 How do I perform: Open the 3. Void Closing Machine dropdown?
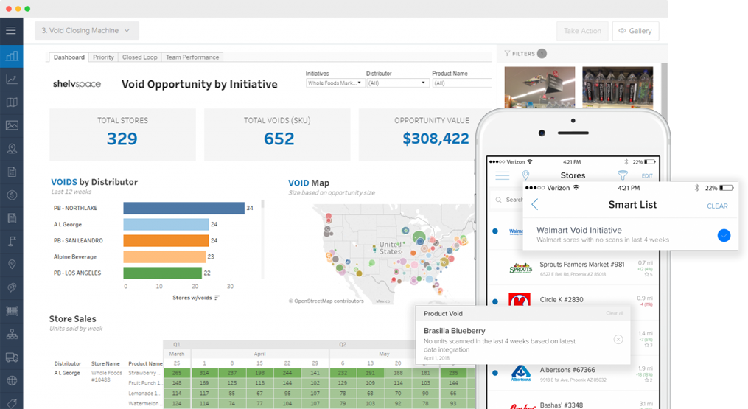(87, 30)
